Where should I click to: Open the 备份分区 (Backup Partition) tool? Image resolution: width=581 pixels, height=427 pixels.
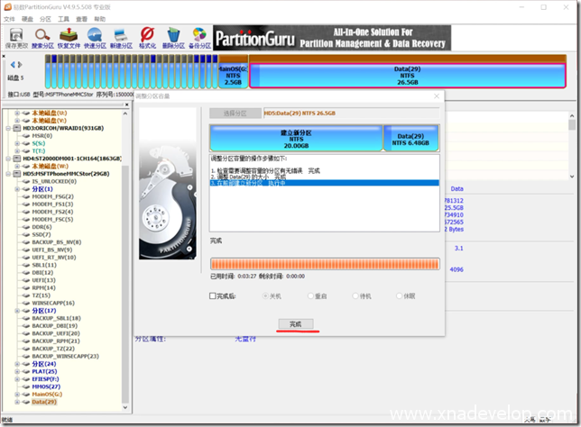[x=199, y=37]
